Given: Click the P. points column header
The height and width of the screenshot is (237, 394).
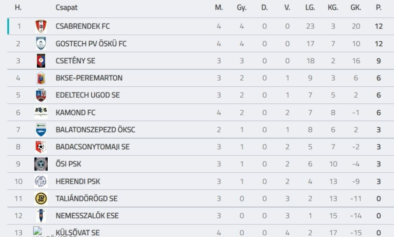Looking at the screenshot, I should click(378, 8).
